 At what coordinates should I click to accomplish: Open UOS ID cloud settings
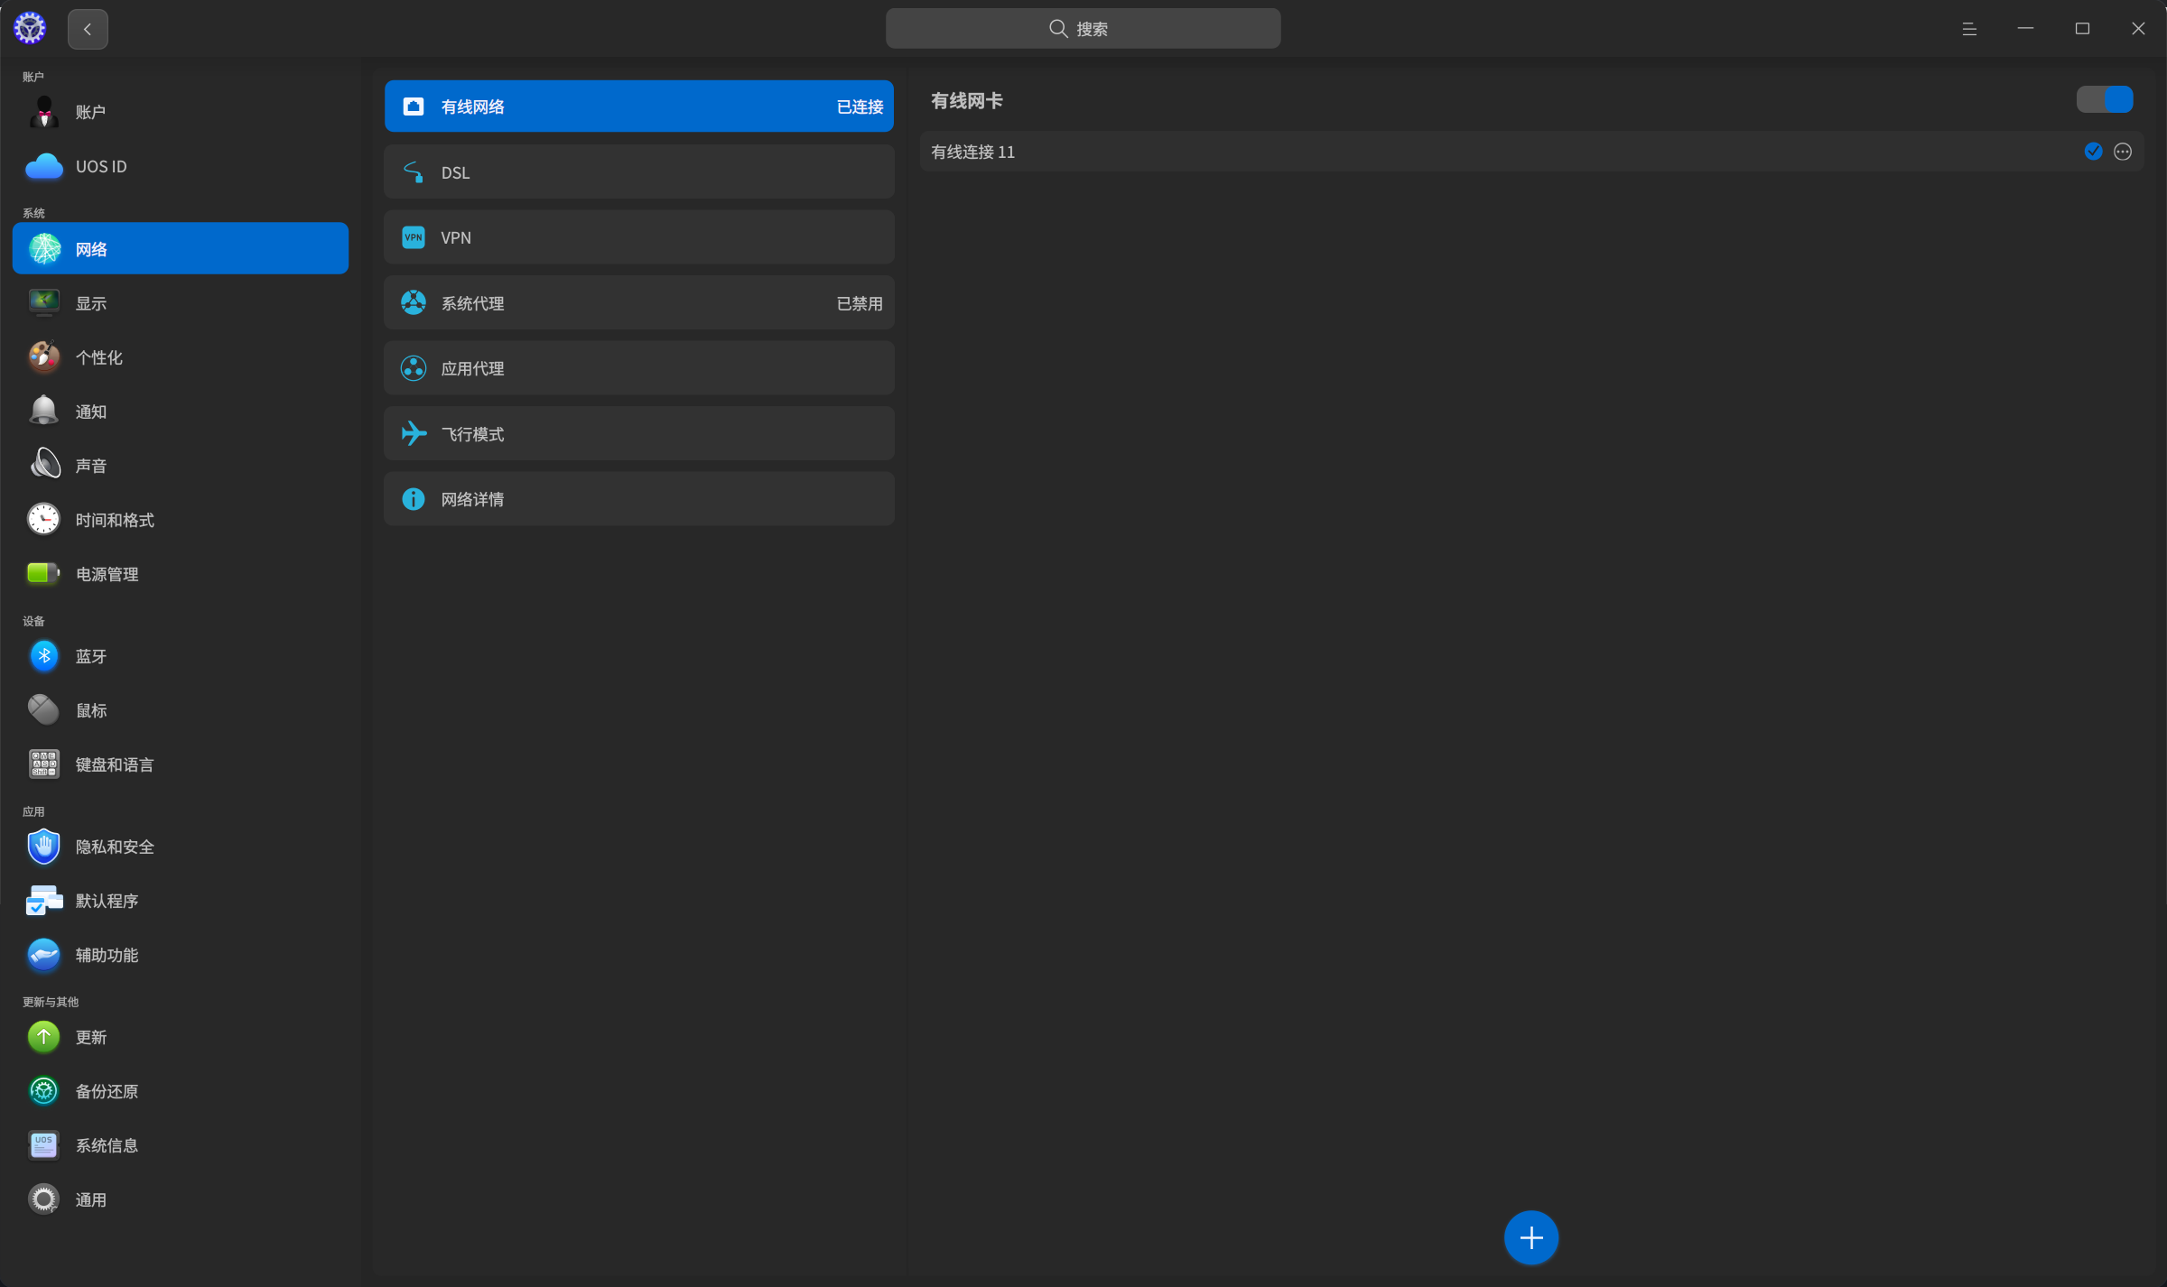pos(181,166)
